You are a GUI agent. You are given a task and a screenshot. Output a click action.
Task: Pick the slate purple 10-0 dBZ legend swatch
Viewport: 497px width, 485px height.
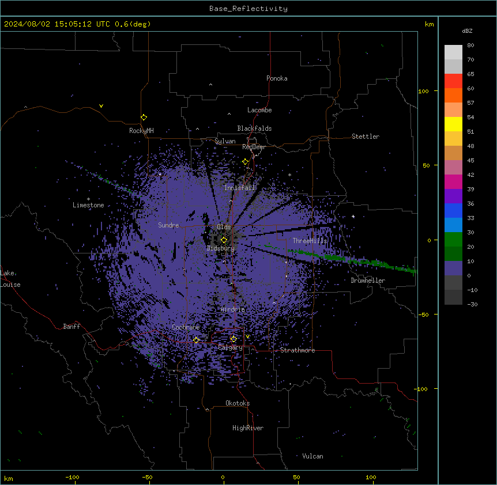tap(453, 268)
